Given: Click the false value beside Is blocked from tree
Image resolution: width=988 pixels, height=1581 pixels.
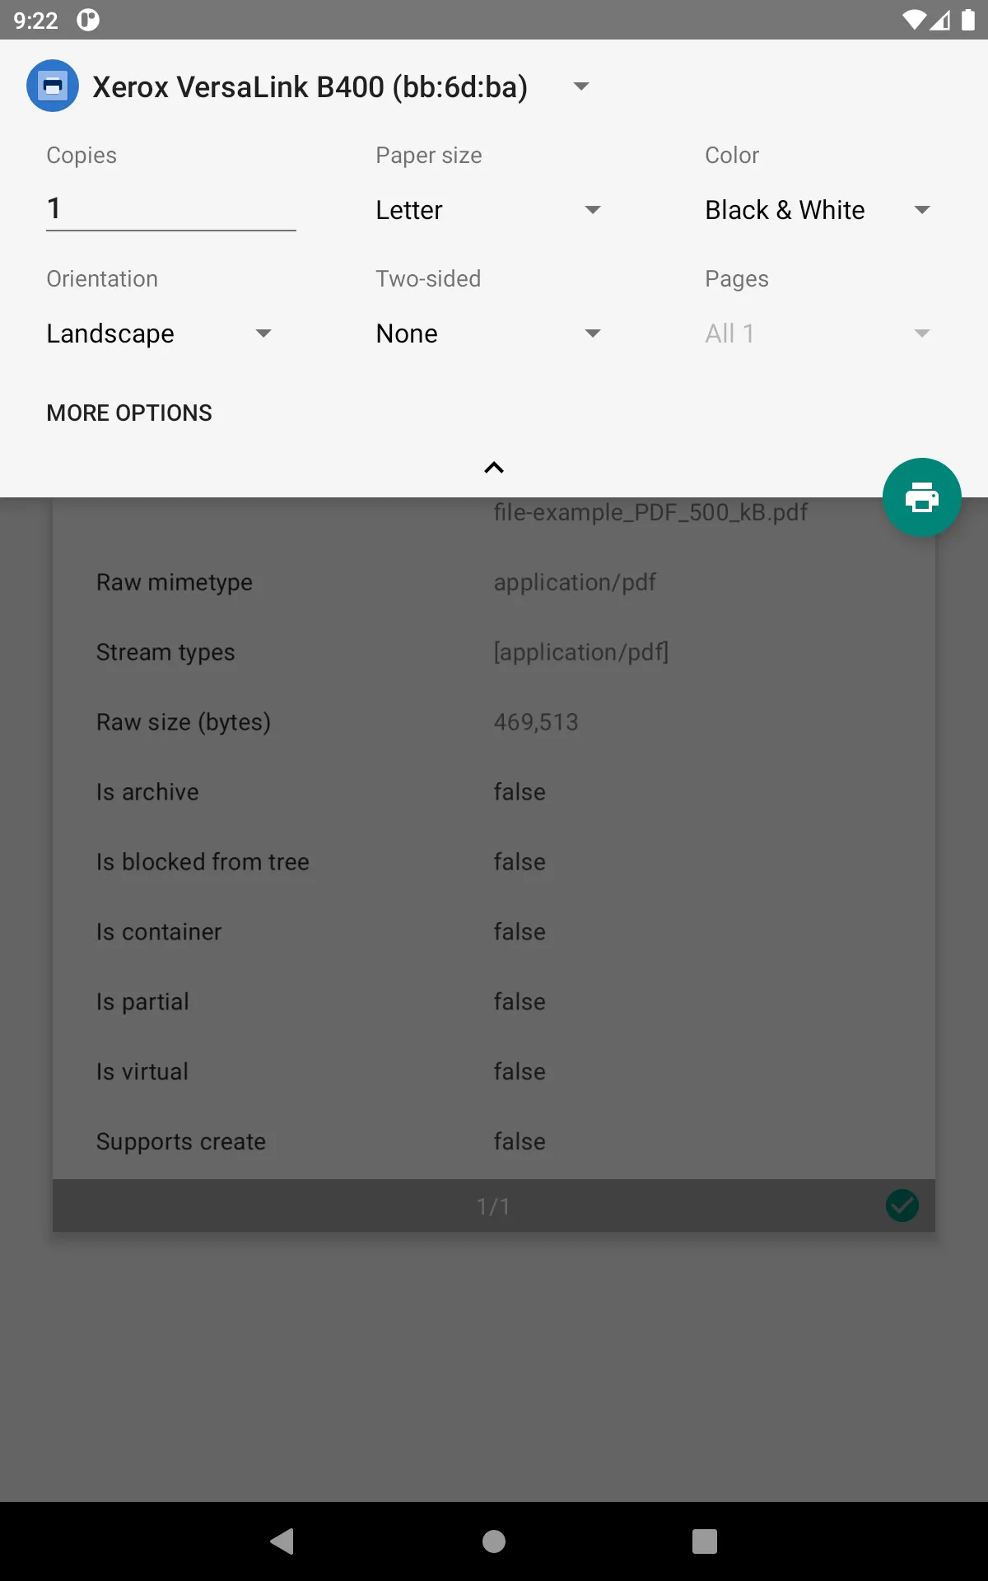Looking at the screenshot, I should 520,862.
